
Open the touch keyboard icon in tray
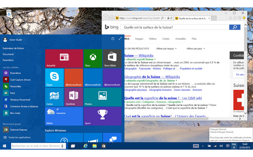[196, 146]
